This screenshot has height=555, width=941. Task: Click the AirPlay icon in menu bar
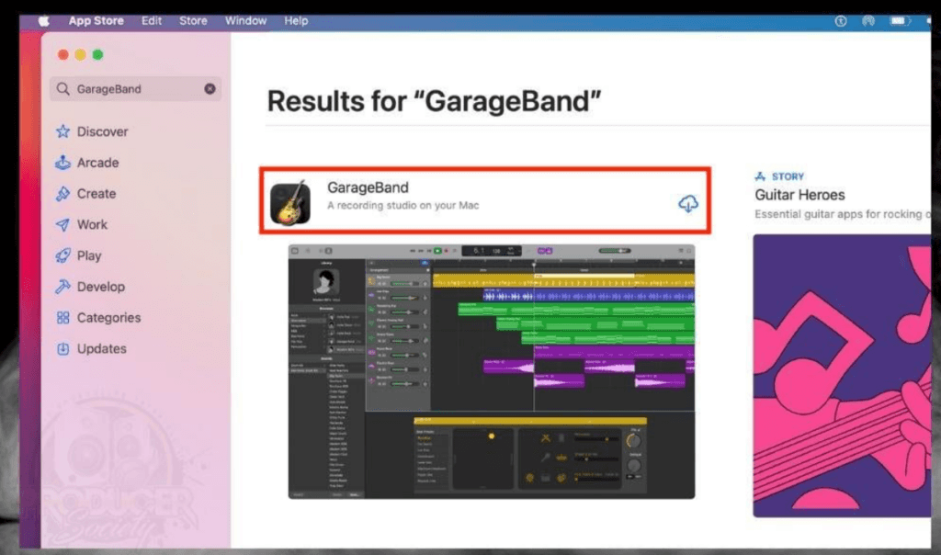point(868,21)
